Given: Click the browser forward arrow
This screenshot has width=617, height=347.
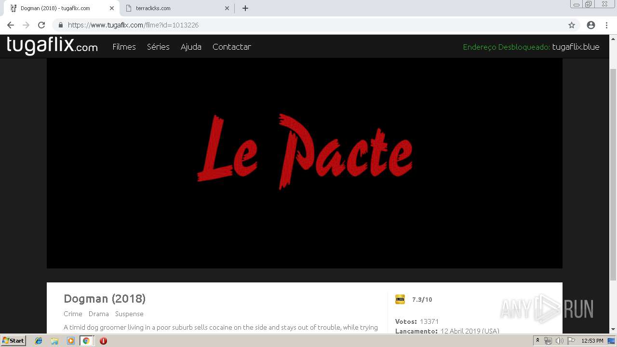Looking at the screenshot, I should (26, 25).
